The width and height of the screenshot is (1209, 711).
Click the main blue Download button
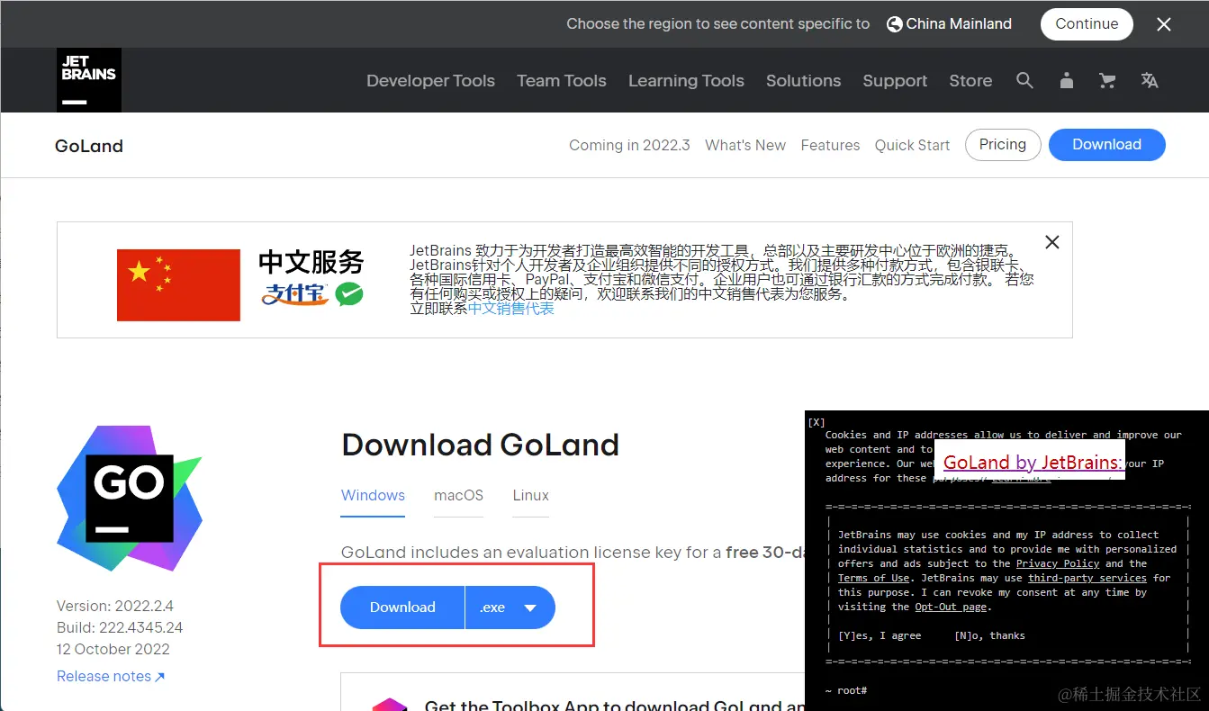click(402, 607)
